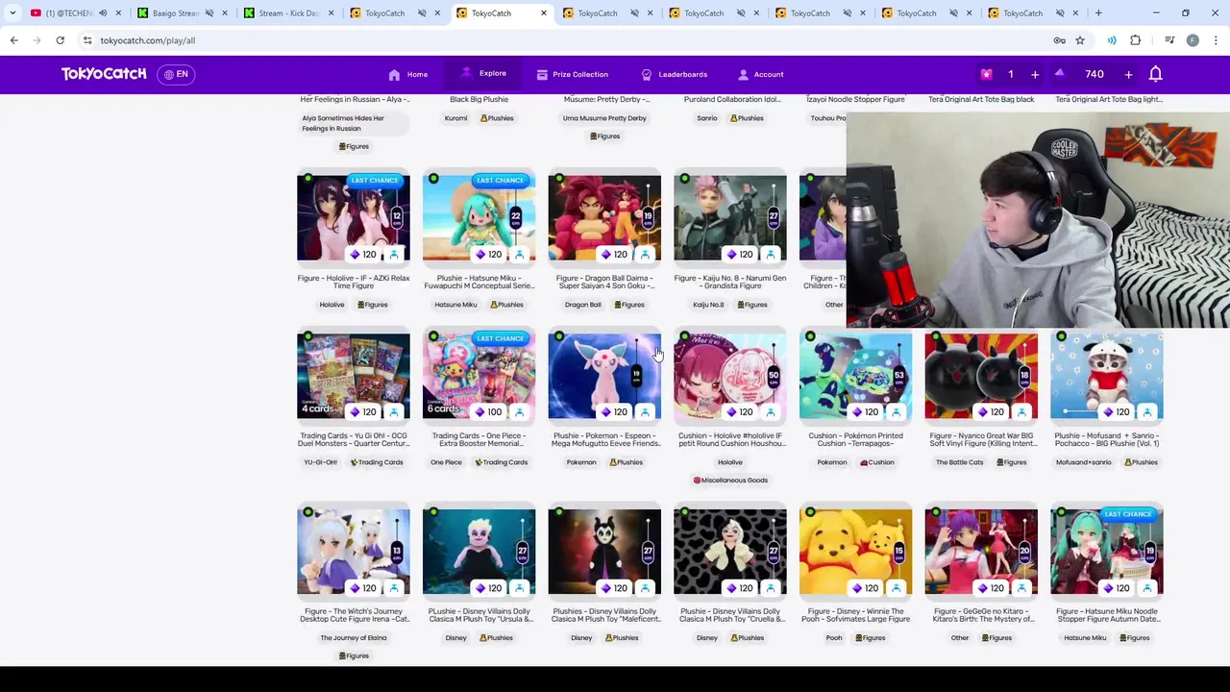Click the 100 price badge on One Piece cards
The width and height of the screenshot is (1230, 692).
click(x=486, y=412)
